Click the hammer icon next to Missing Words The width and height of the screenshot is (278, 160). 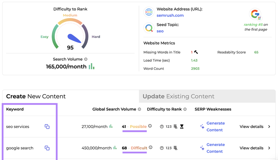[x=196, y=52]
